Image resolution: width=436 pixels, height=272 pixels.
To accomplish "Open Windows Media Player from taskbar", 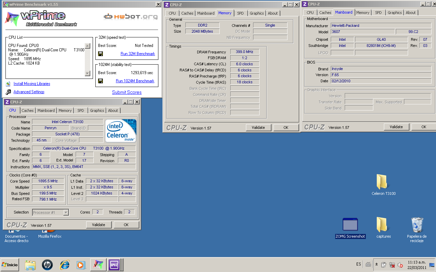I will click(81, 265).
